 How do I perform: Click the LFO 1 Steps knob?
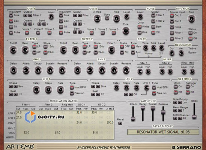(48, 90)
